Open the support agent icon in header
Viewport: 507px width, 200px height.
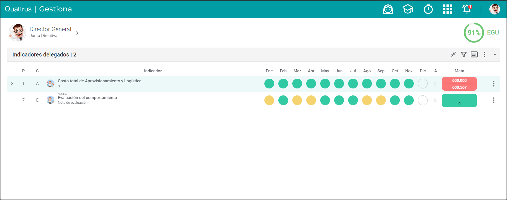coord(388,9)
